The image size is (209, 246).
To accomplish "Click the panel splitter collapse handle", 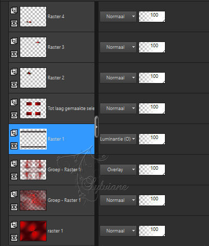I will [96, 127].
